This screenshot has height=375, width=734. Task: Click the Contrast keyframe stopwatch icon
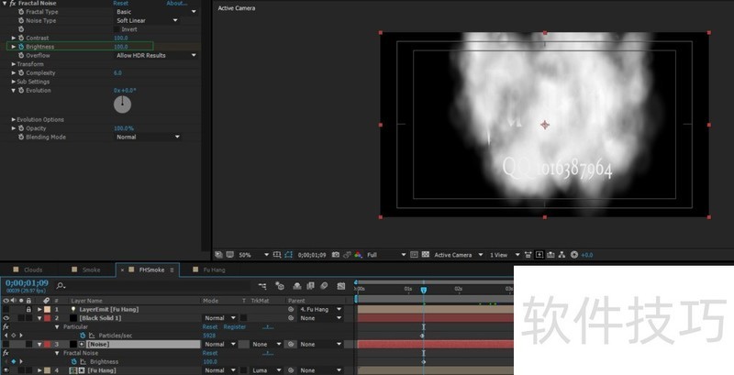[20, 38]
